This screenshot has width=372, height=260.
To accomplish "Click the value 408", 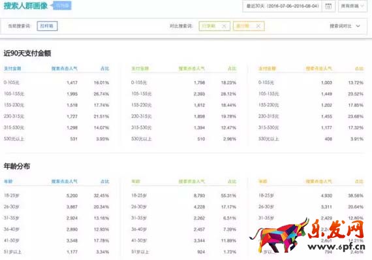I will [x=328, y=138].
